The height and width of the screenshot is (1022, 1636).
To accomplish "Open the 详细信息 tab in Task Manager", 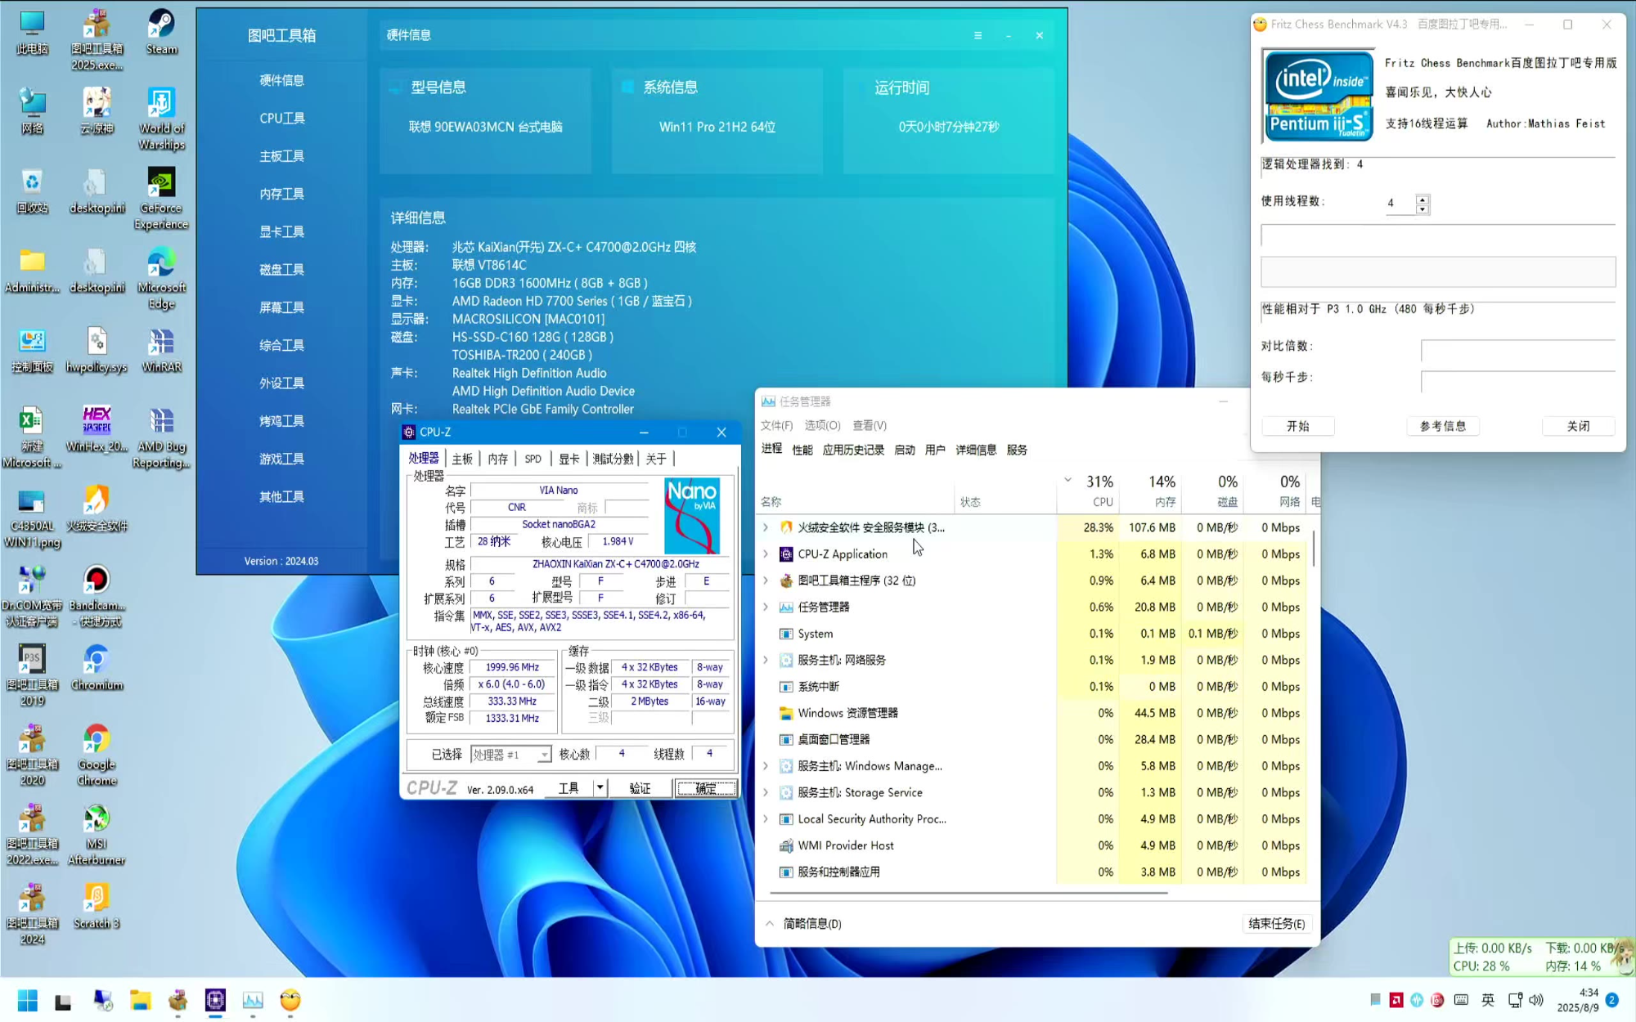I will tap(976, 450).
